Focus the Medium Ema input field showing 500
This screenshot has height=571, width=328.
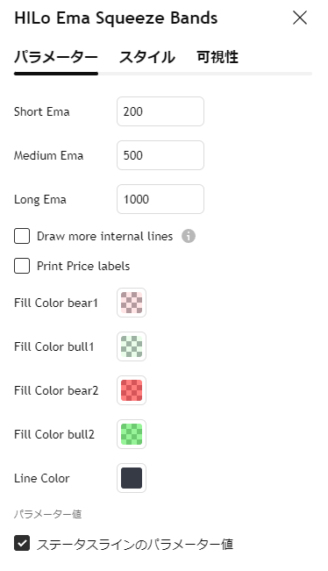pos(160,155)
